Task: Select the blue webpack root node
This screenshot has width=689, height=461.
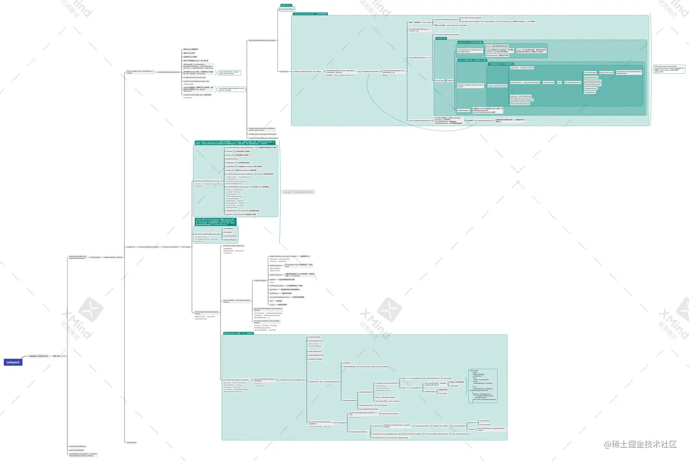Action: (x=13, y=362)
